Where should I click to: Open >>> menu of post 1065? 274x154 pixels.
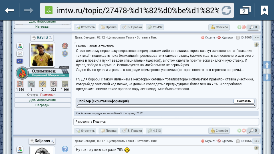click(257, 38)
